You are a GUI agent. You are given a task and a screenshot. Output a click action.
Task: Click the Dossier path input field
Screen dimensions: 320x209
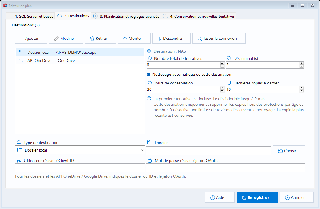point(208,151)
